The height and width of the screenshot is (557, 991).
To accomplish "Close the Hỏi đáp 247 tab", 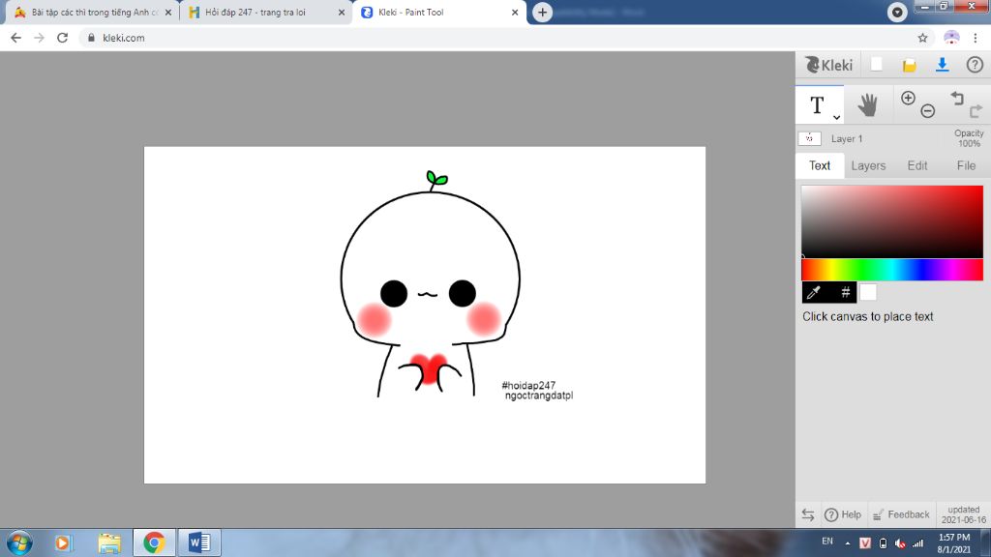I will [x=342, y=12].
